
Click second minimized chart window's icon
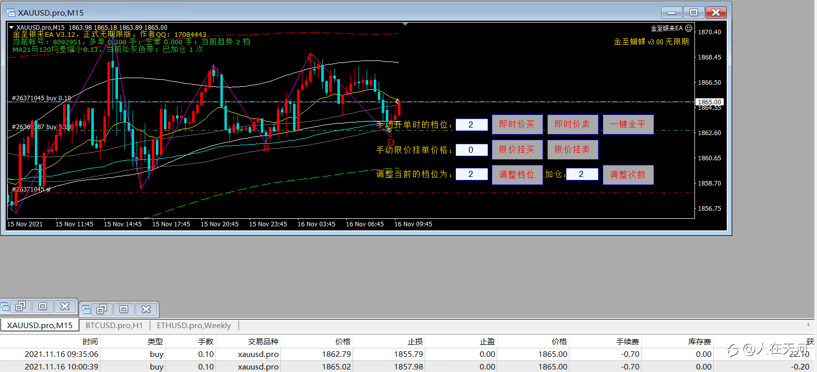point(86,309)
